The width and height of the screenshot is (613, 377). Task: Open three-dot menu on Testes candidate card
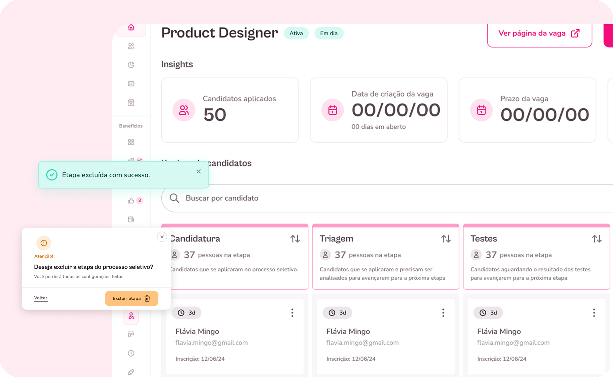pos(594,313)
